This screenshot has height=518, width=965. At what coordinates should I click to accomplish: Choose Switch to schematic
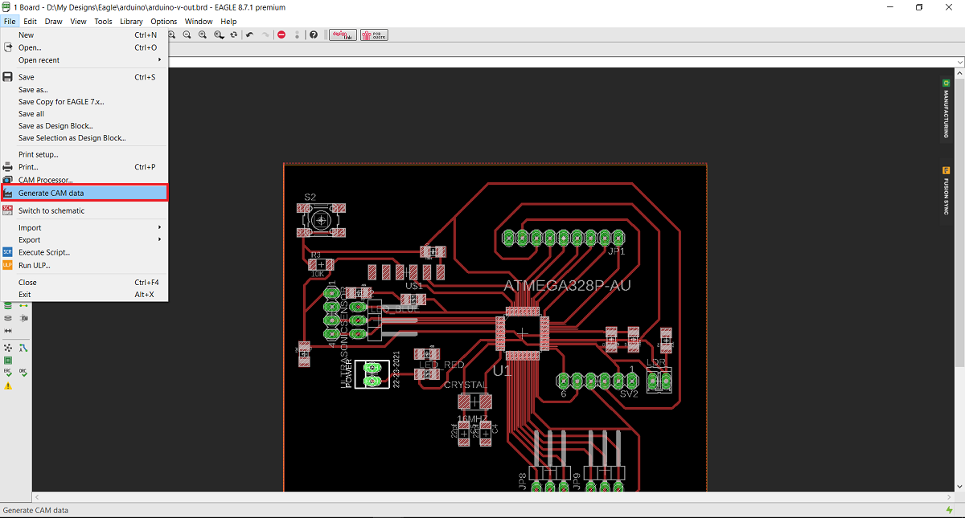point(84,210)
